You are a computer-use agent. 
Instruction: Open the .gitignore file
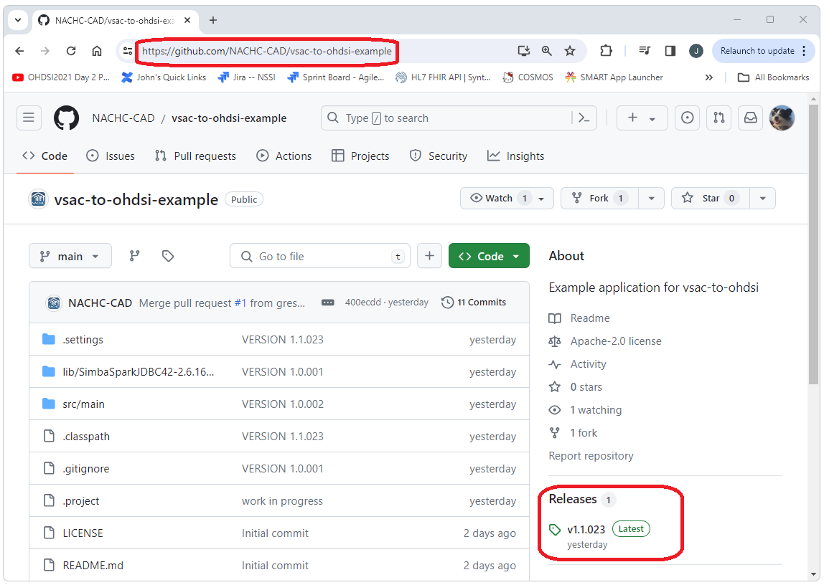(x=86, y=469)
